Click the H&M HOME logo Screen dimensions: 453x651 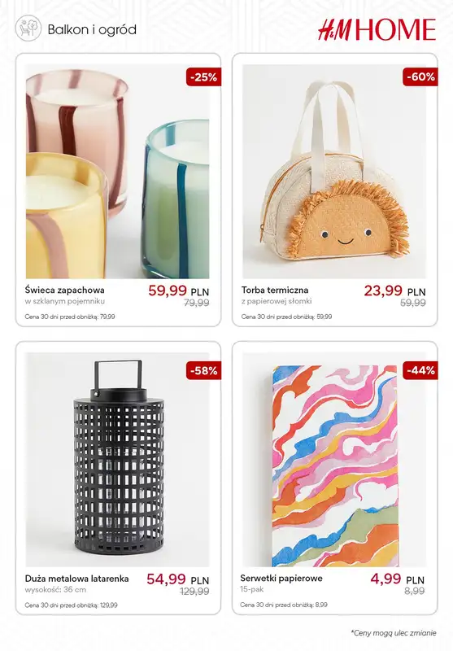(x=377, y=29)
